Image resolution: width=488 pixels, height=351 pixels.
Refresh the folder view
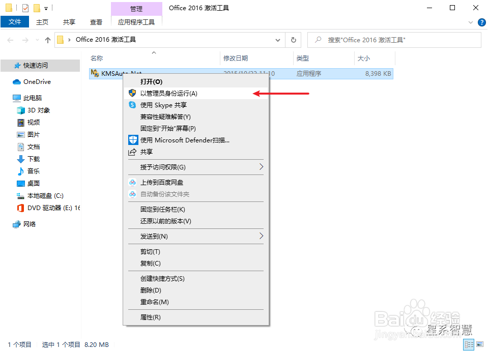pyautogui.click(x=293, y=40)
